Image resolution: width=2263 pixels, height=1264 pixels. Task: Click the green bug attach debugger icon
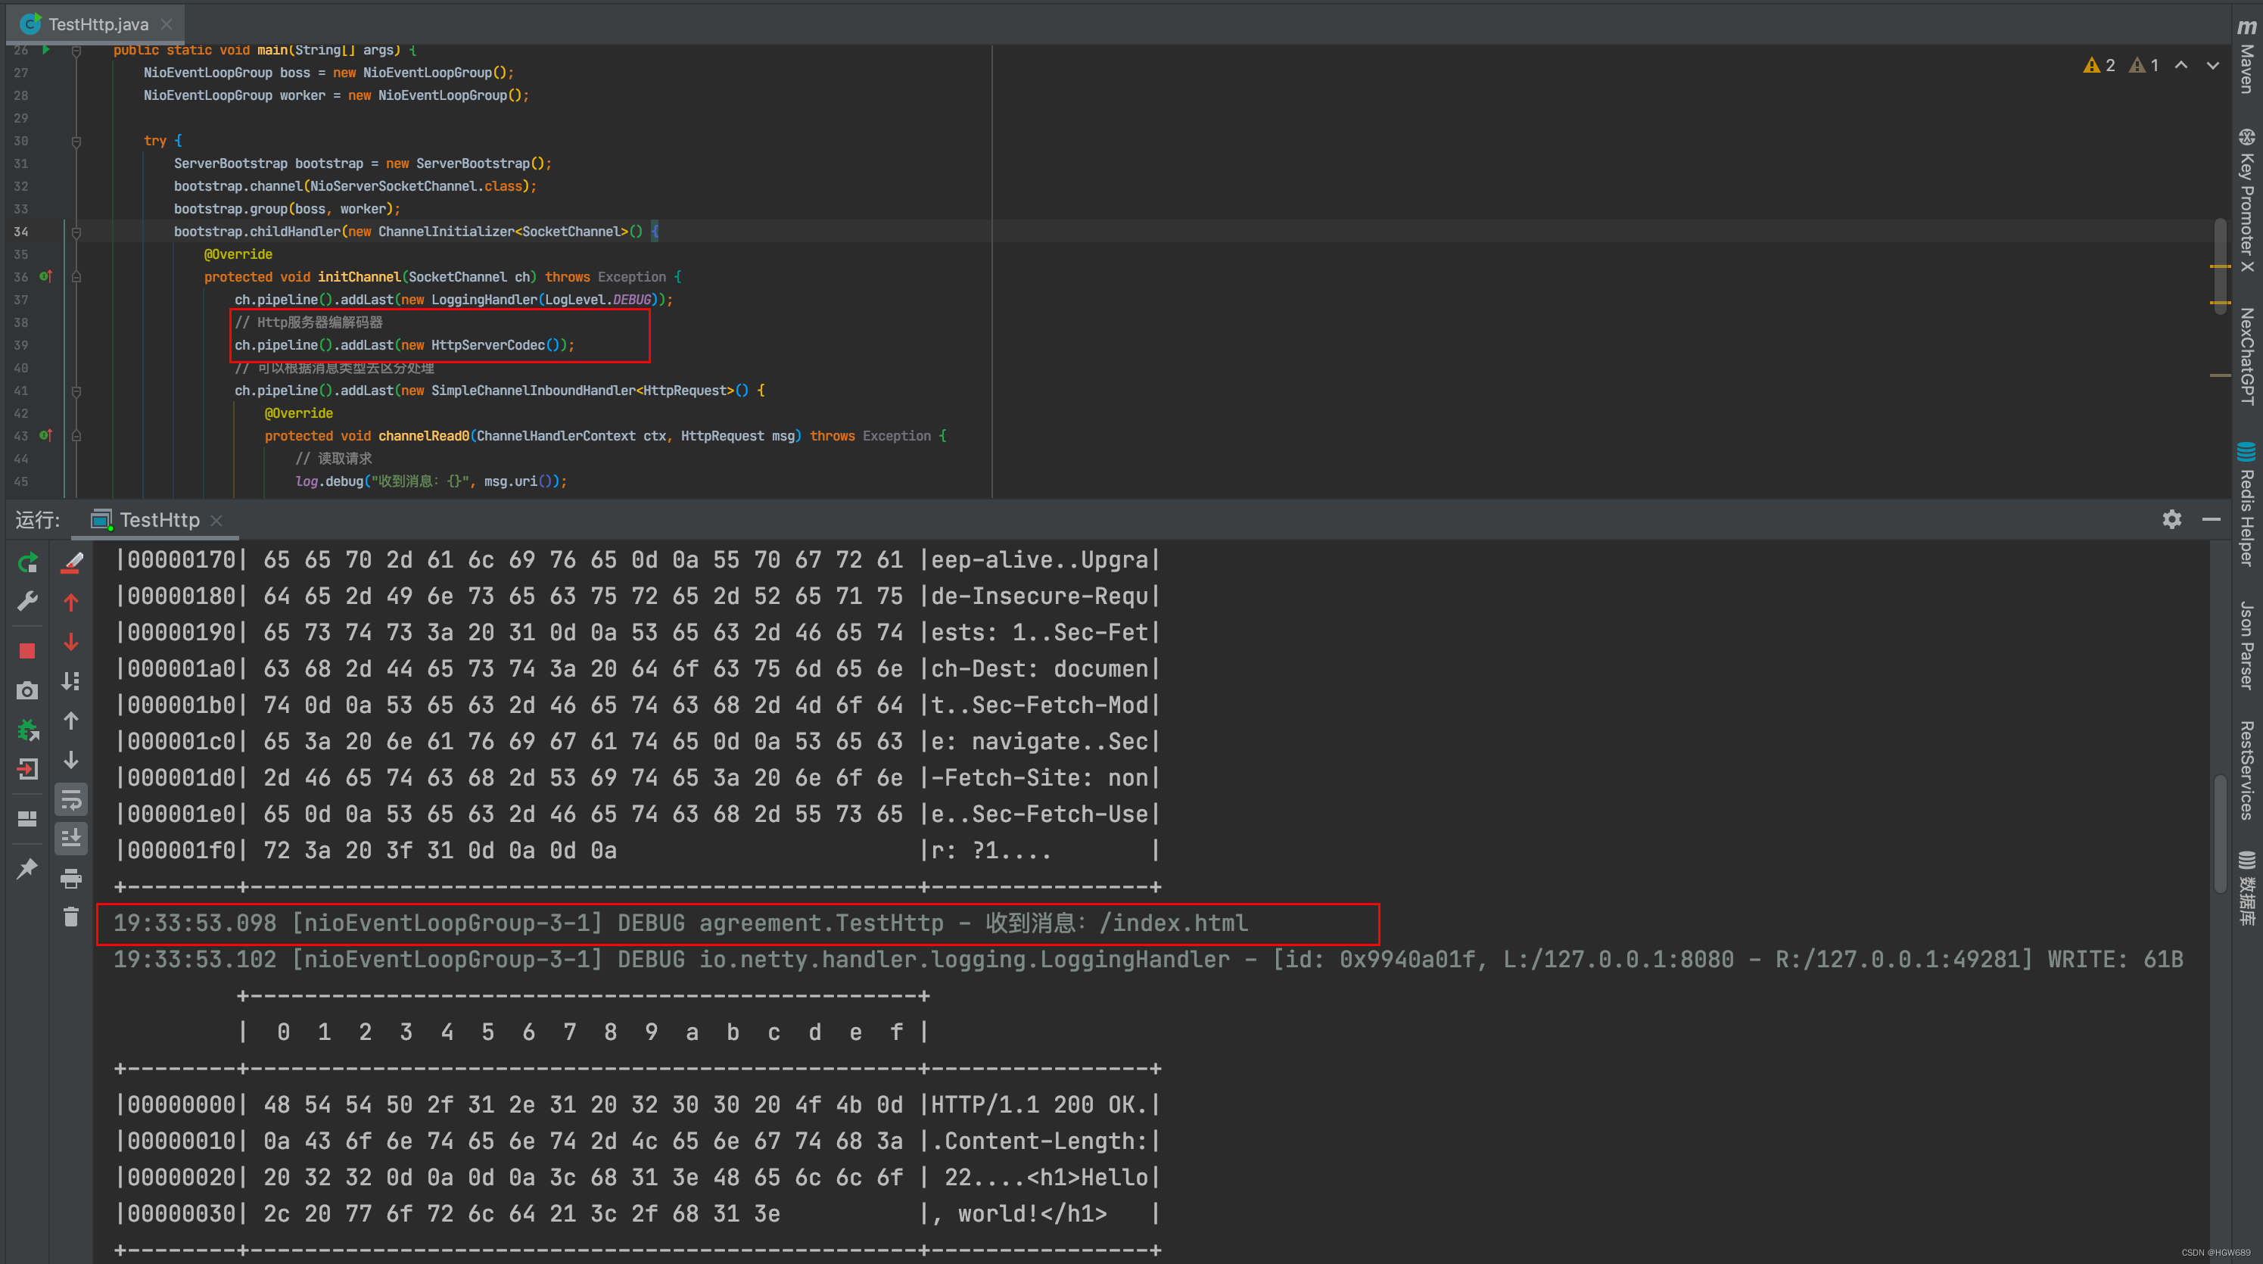tap(27, 730)
